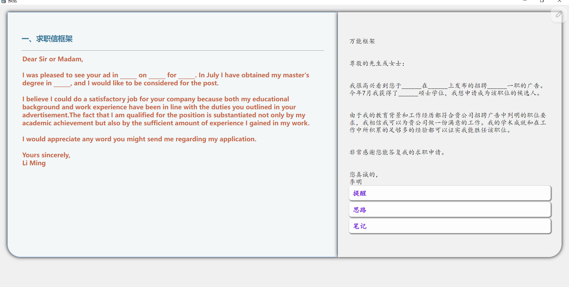Click the heading 一、求职信框架

coord(47,39)
